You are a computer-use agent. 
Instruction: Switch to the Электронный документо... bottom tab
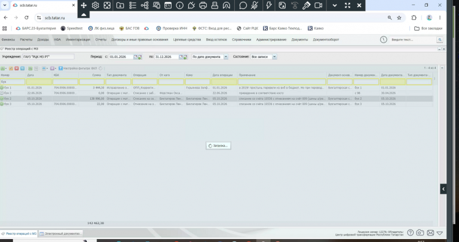tap(61, 234)
